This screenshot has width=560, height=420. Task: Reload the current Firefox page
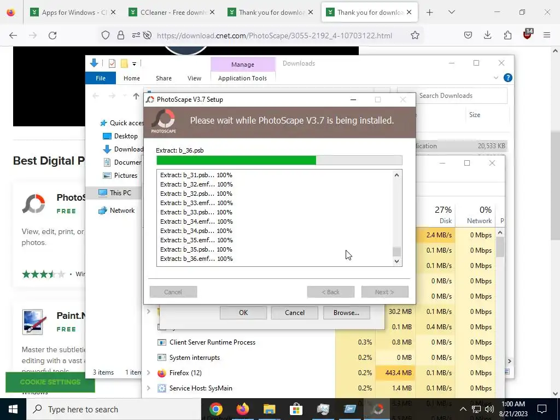52,36
